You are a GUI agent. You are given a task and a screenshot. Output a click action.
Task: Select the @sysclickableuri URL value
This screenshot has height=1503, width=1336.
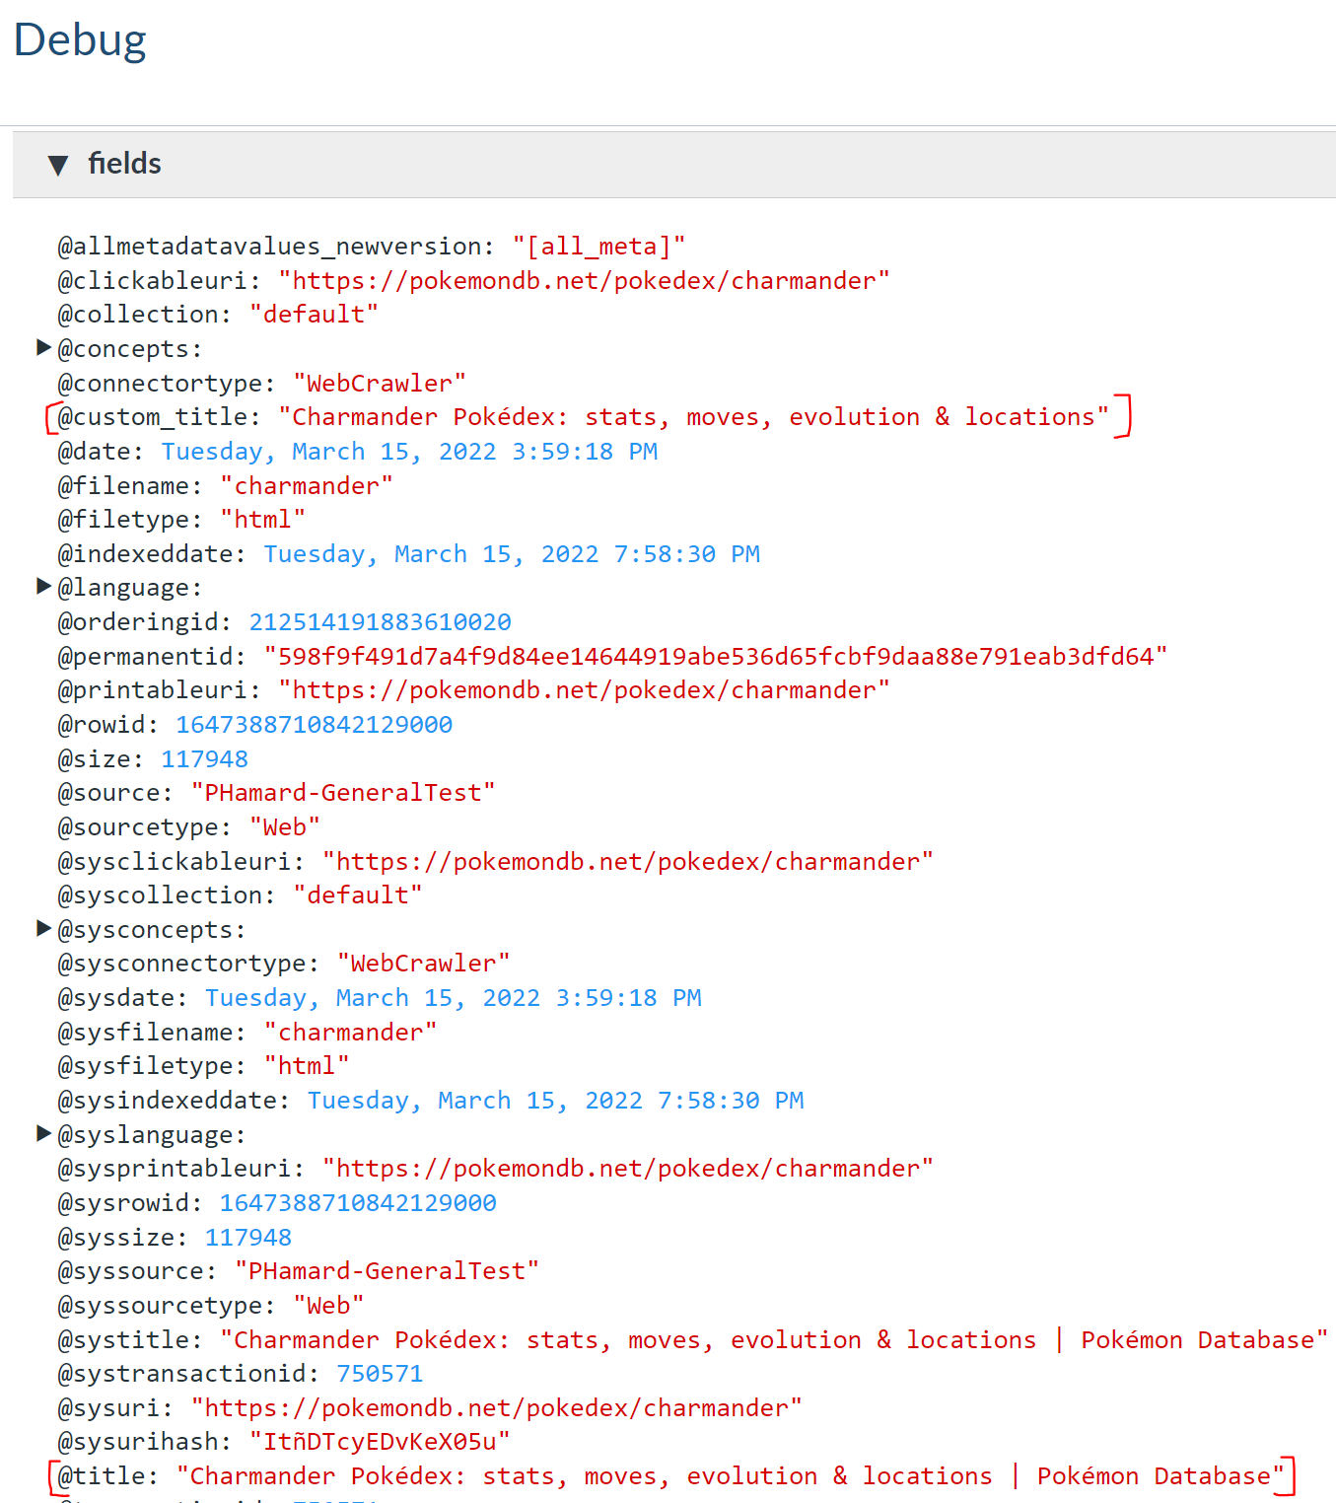click(628, 862)
